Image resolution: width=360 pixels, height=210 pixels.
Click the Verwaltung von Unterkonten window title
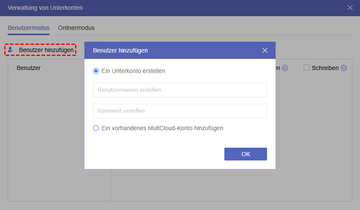click(x=45, y=8)
